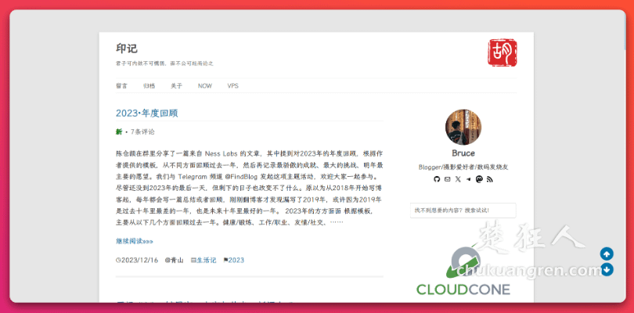Screen dimensions: 634x313
Task: Open the 生活记 category link
Action: 206,260
